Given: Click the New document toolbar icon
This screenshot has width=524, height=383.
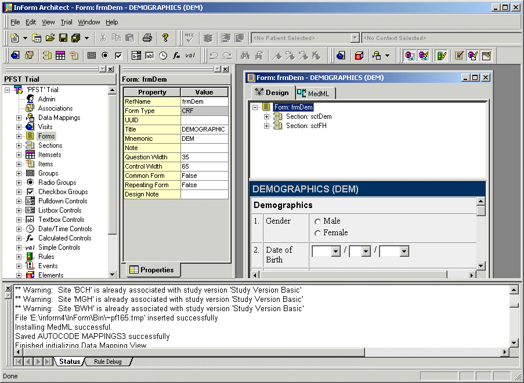Looking at the screenshot, I should click(x=15, y=38).
